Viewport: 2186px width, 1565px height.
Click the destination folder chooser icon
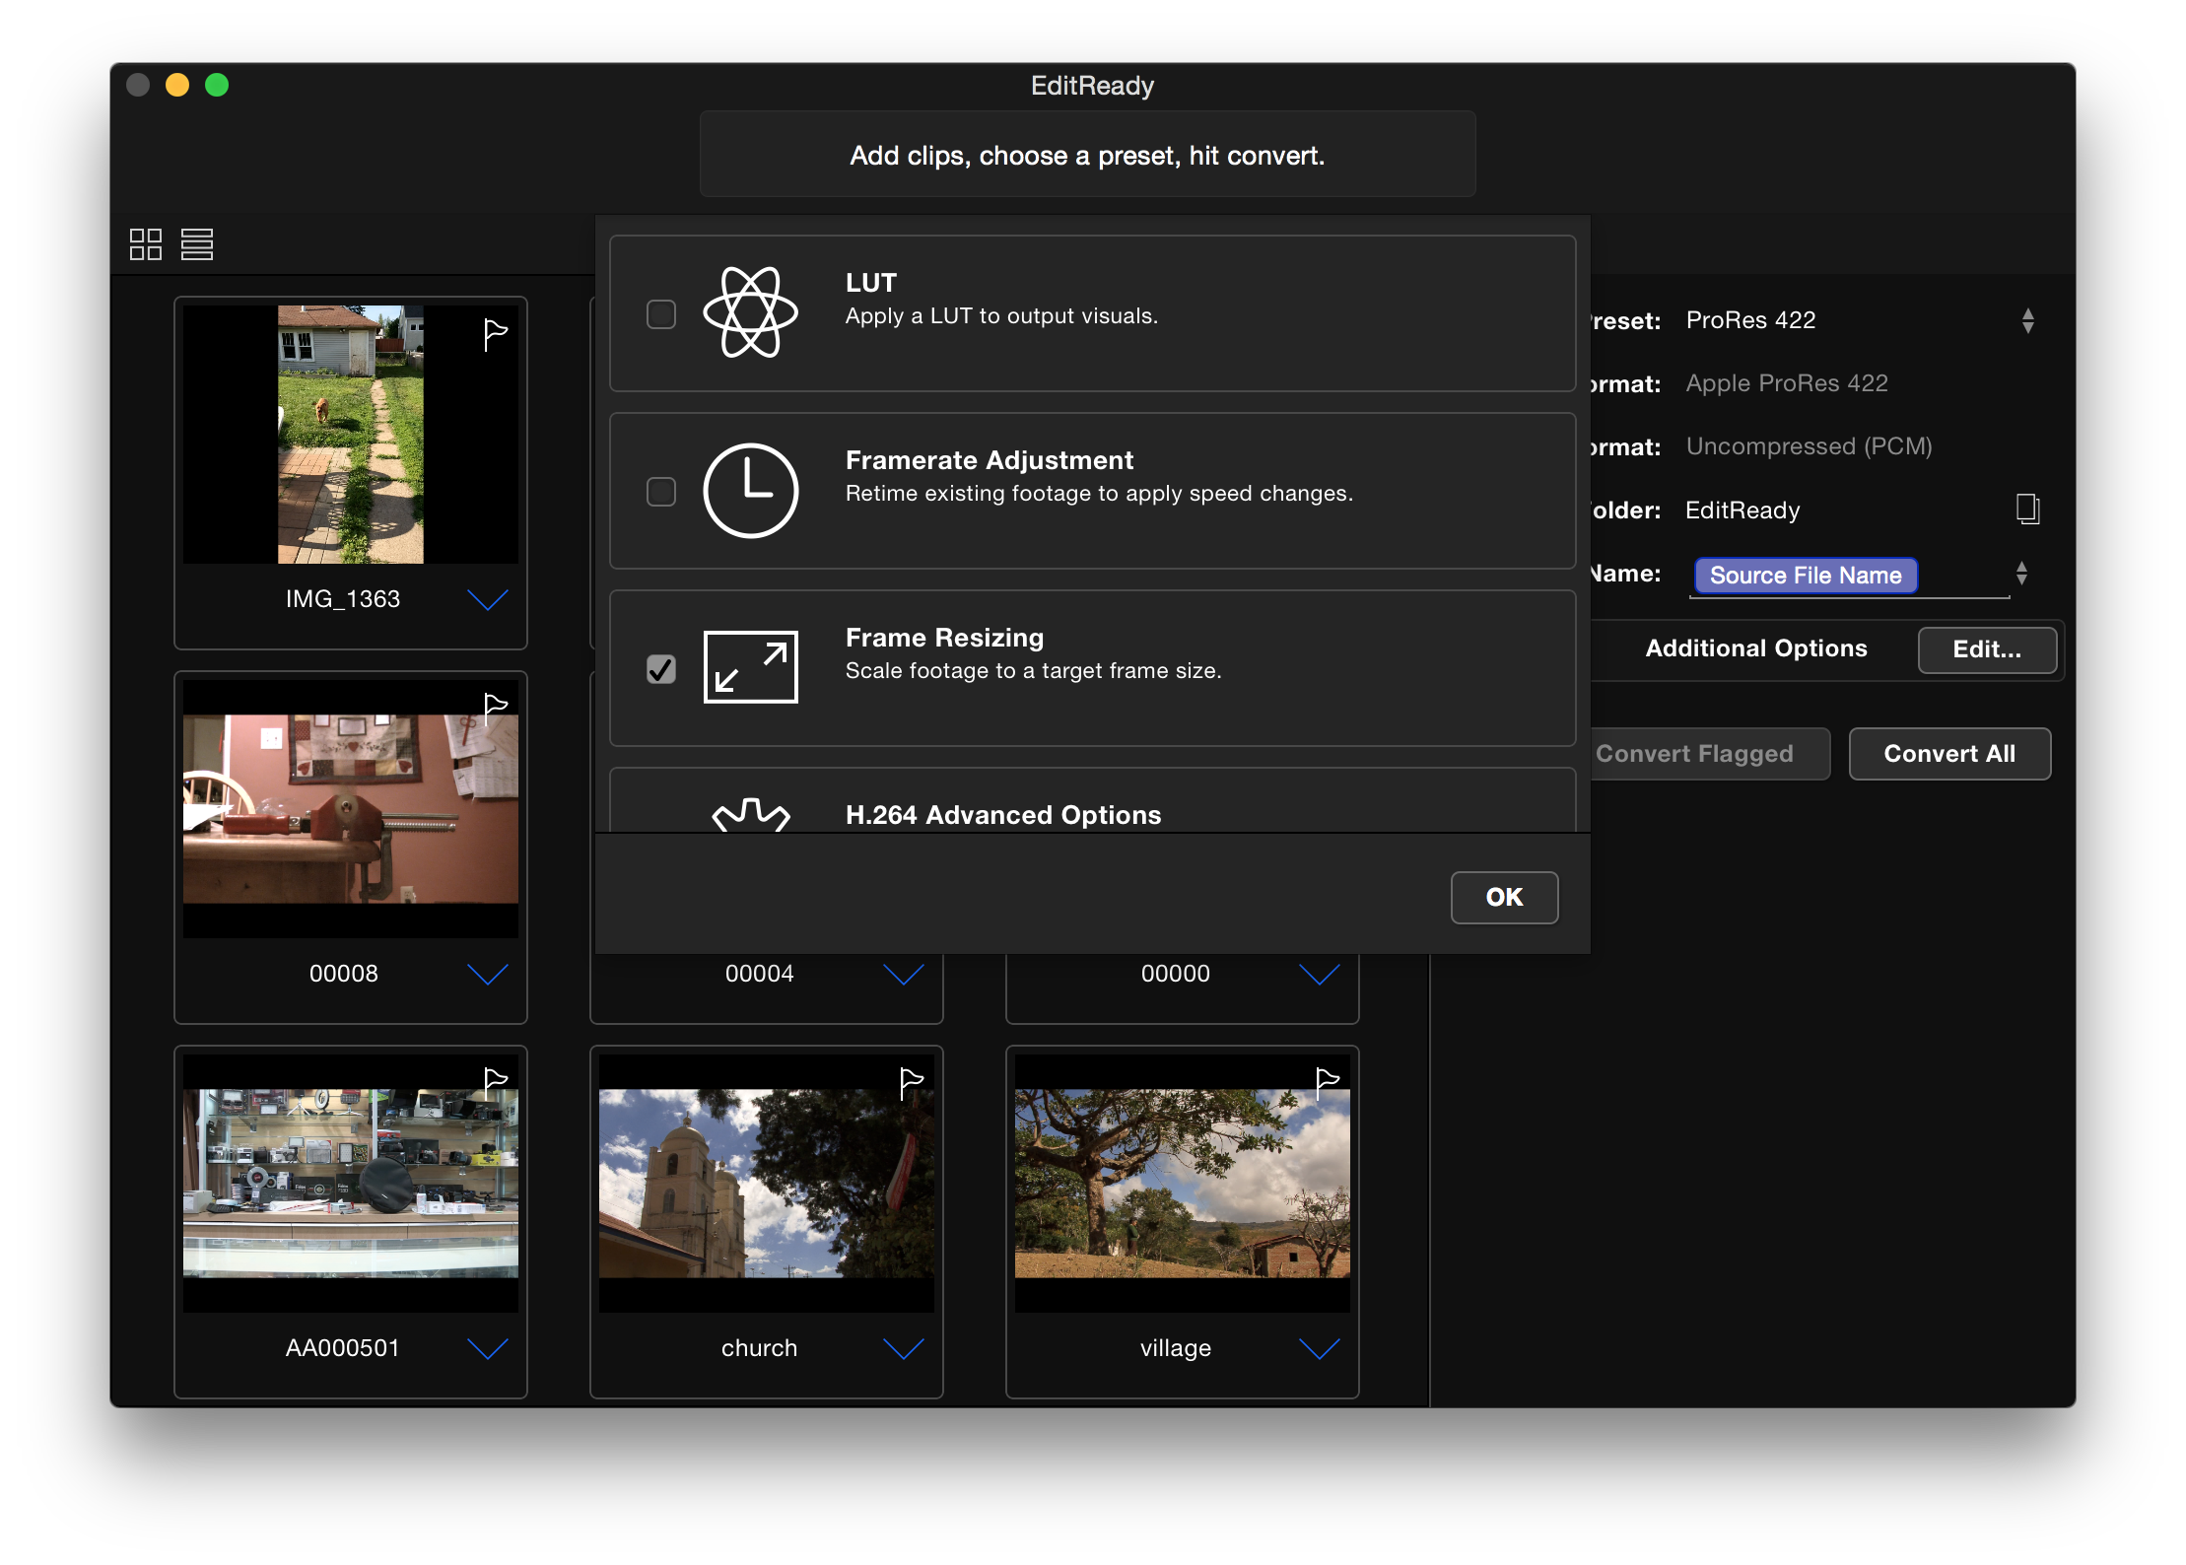[x=2026, y=510]
